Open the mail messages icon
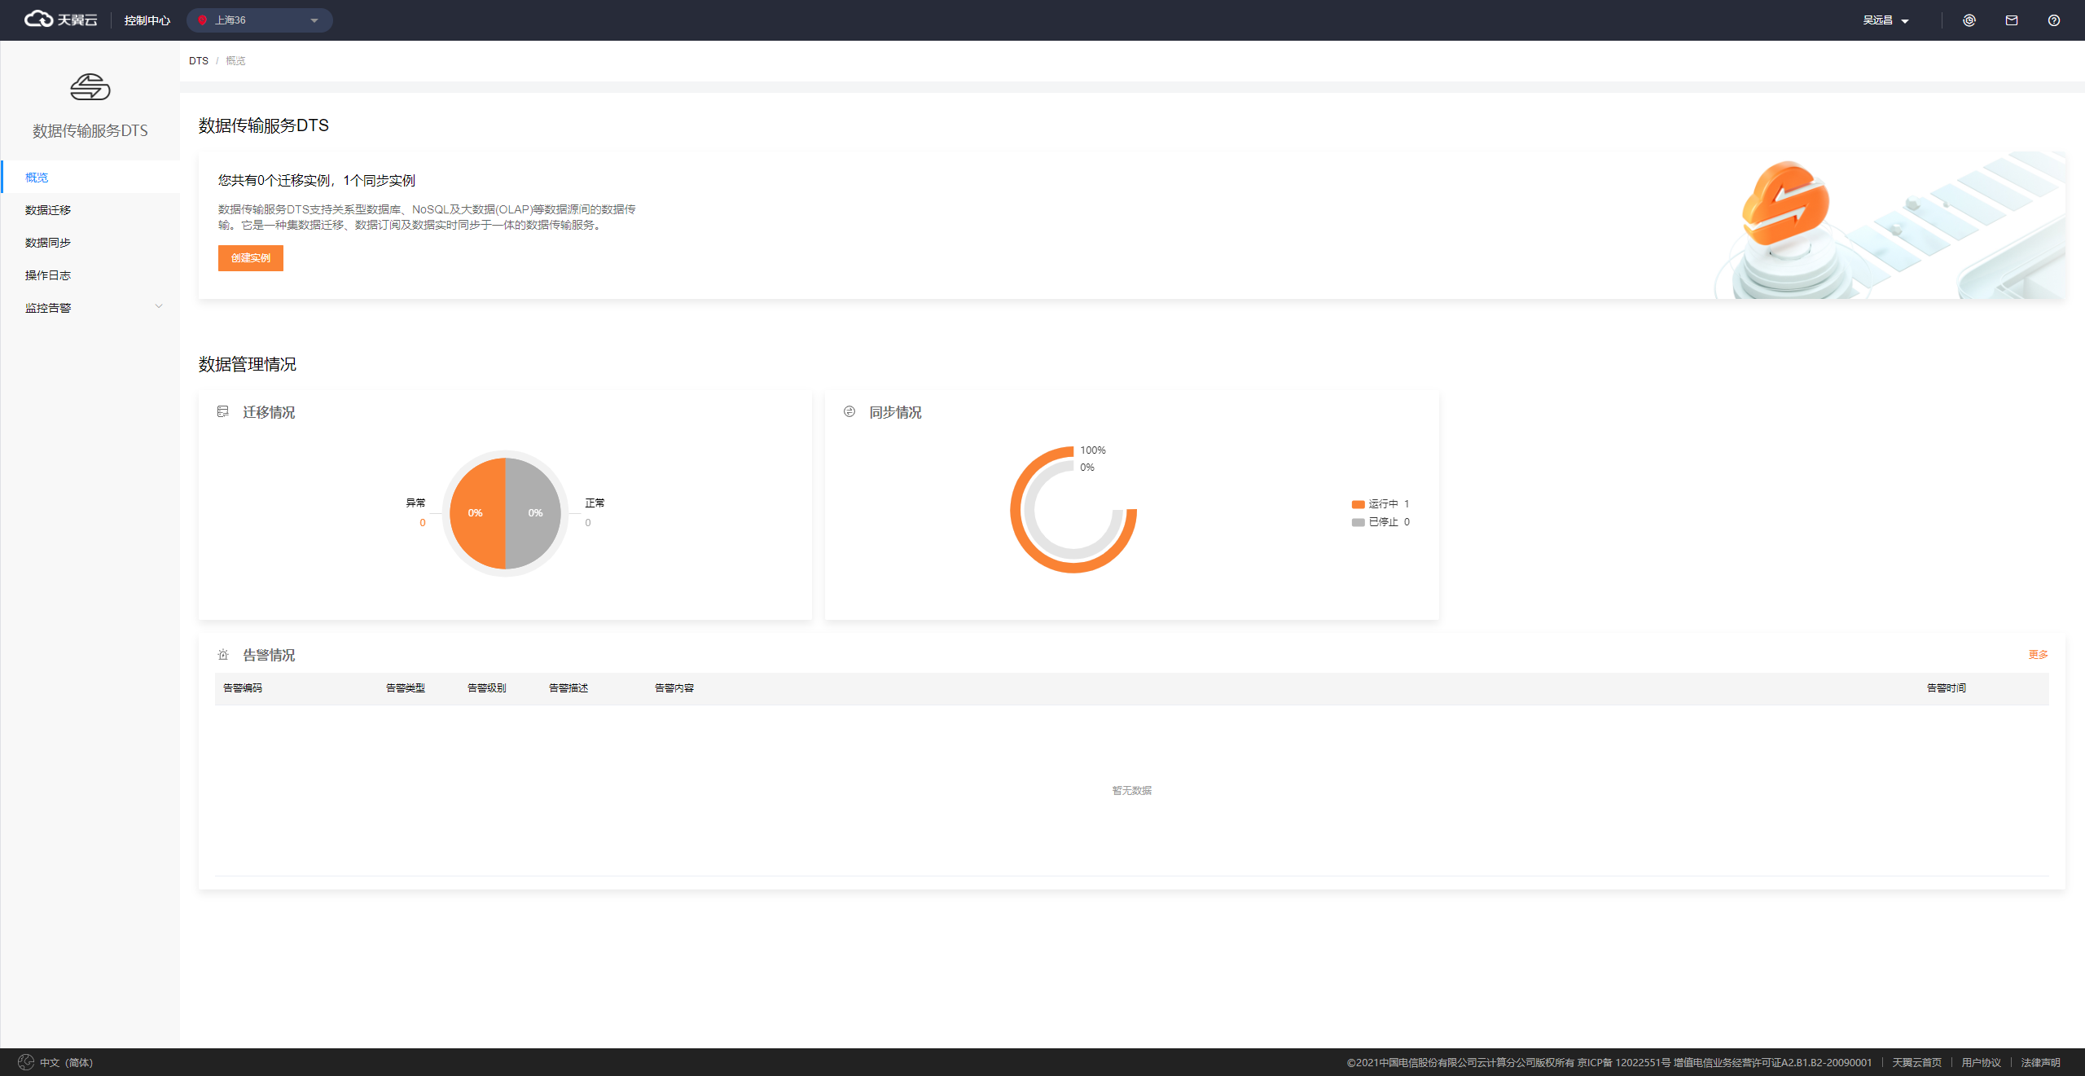This screenshot has width=2085, height=1076. pos(2011,20)
